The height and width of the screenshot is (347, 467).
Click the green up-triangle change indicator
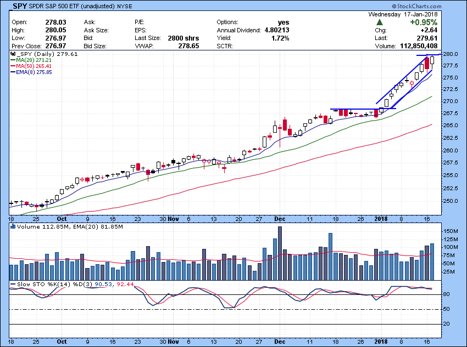tap(380, 22)
